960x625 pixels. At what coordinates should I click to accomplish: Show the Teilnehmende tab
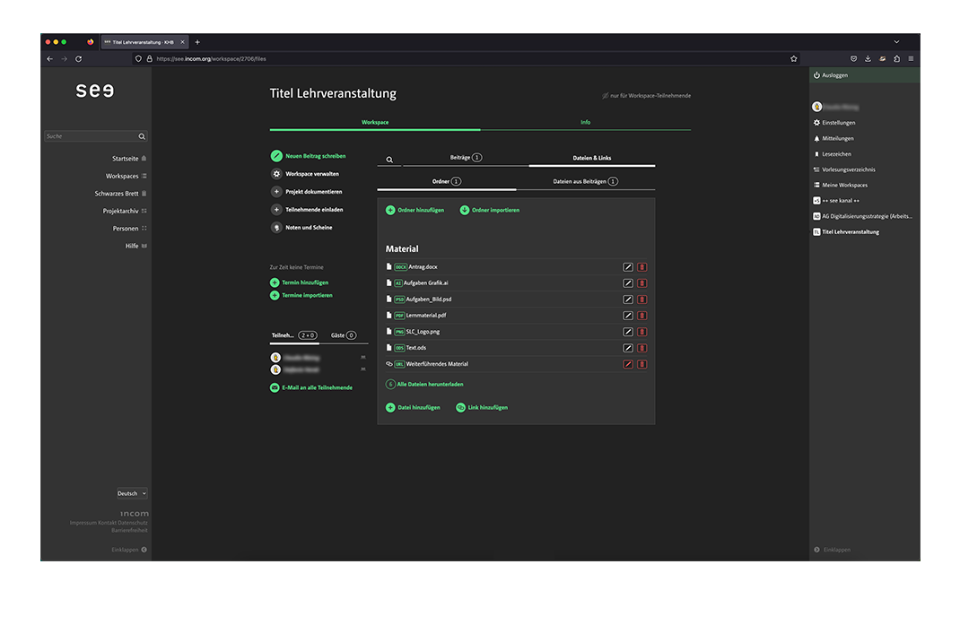pyautogui.click(x=294, y=335)
